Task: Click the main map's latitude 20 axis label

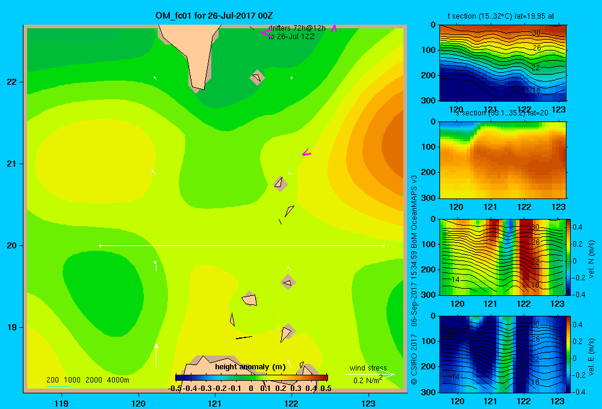Action: (x=12, y=245)
